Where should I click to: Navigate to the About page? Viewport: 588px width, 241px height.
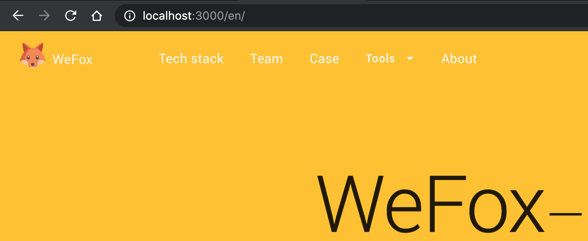459,59
